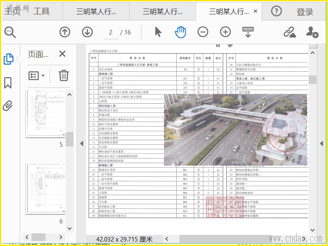Click the add user share icon
This screenshot has height=246, width=328.
312,32
